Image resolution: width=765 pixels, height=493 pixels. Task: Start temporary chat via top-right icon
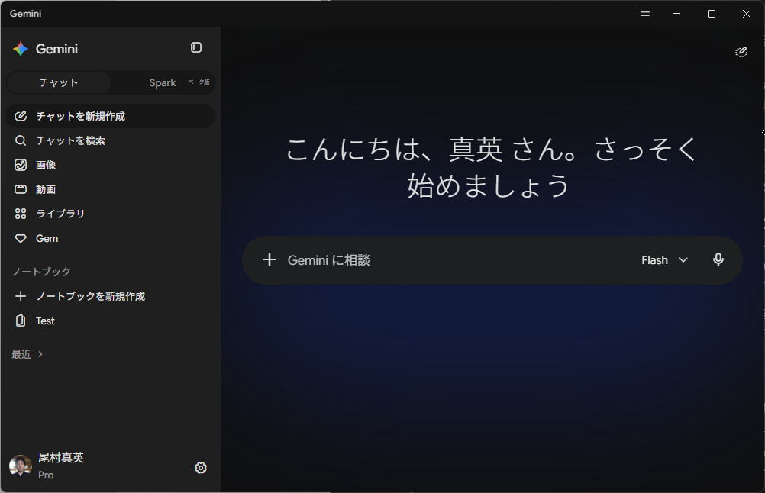(741, 52)
